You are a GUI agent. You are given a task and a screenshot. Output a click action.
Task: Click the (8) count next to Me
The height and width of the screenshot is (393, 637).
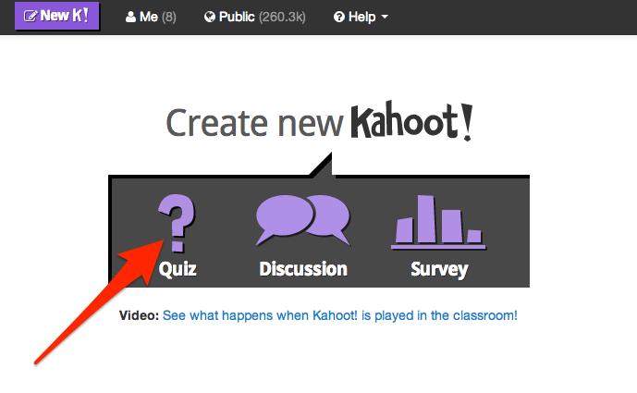click(x=169, y=17)
